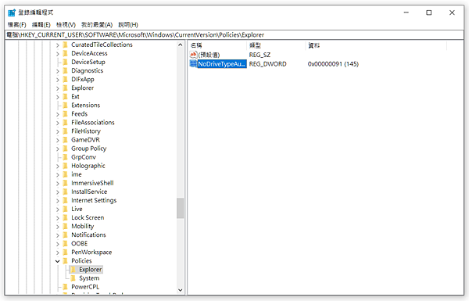Viewport: 469px width, 301px height.
Task: Open the 檢視(V) menu
Action: click(66, 25)
